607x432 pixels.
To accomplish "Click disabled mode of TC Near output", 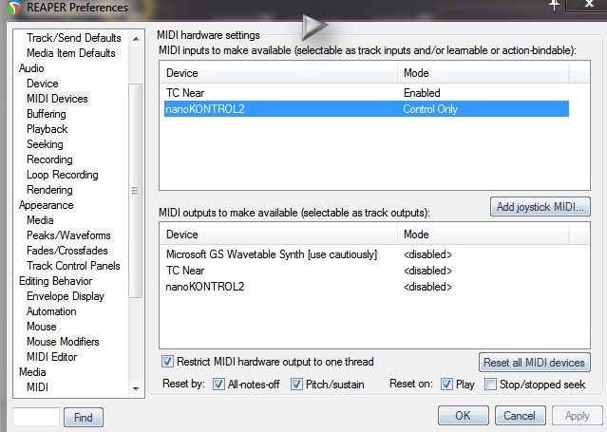I will (427, 271).
